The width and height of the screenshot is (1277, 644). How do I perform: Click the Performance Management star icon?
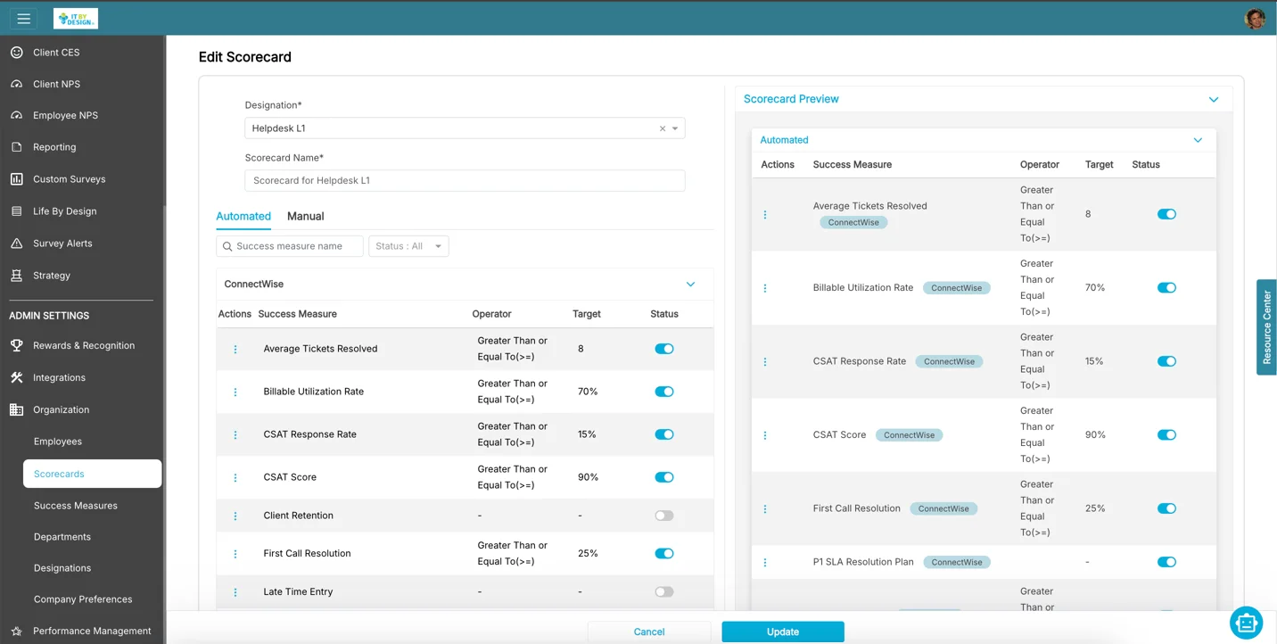(x=16, y=631)
